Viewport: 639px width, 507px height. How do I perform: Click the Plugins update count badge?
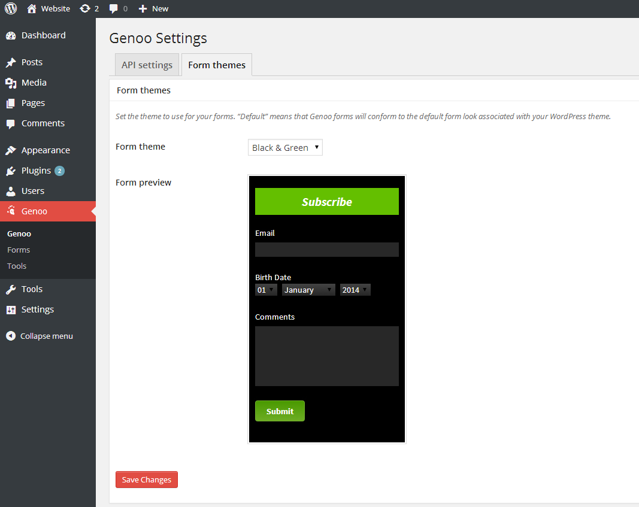(59, 171)
